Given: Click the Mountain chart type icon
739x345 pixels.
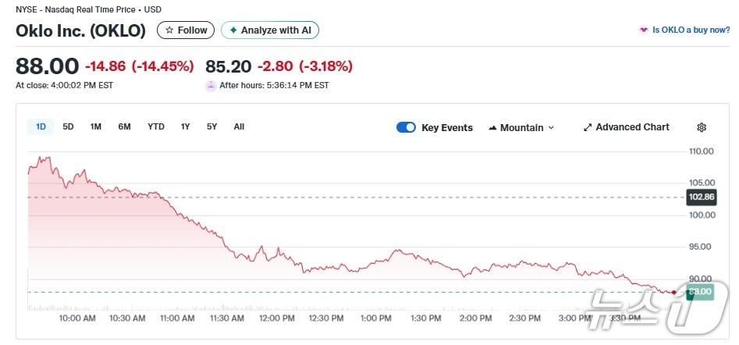Looking at the screenshot, I should click(x=492, y=128).
